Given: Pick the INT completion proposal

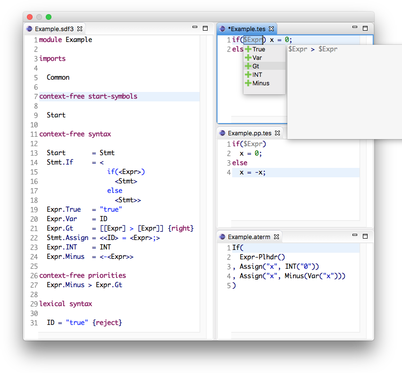Looking at the screenshot, I should (x=264, y=75).
